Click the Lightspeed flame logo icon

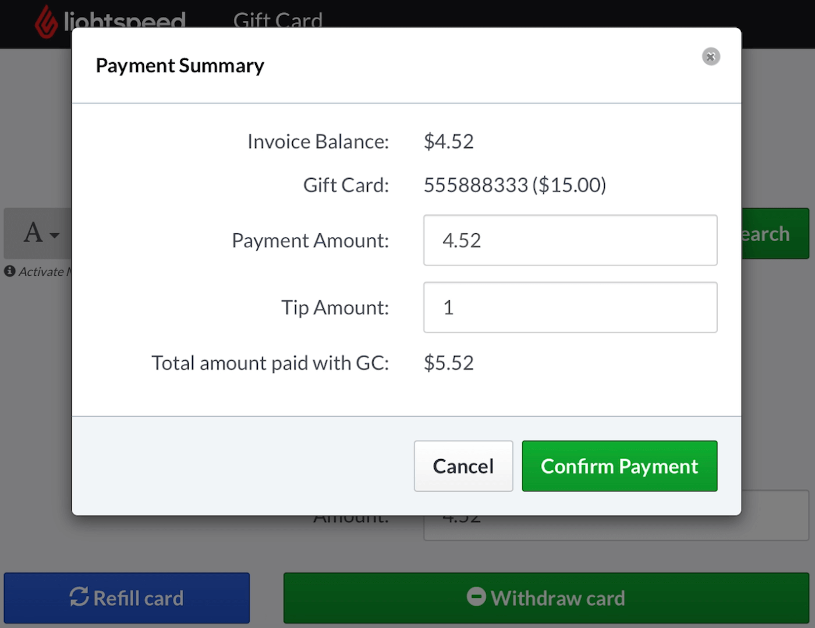[x=46, y=22]
